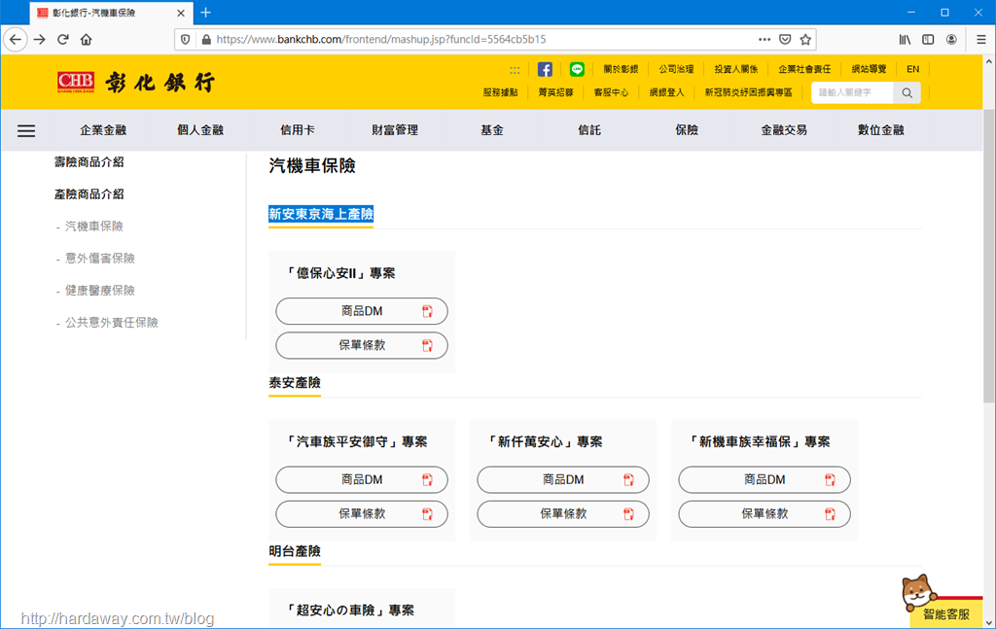Open 保單條款 for 億保心安II 專案
Viewport: 996px width, 629px height.
pyautogui.click(x=362, y=345)
